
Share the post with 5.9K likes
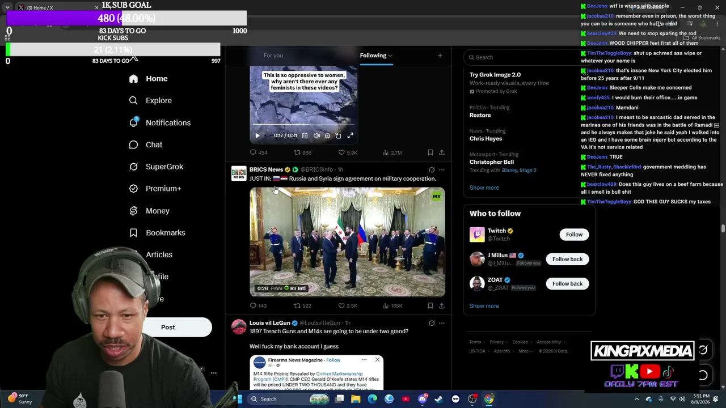[442, 152]
